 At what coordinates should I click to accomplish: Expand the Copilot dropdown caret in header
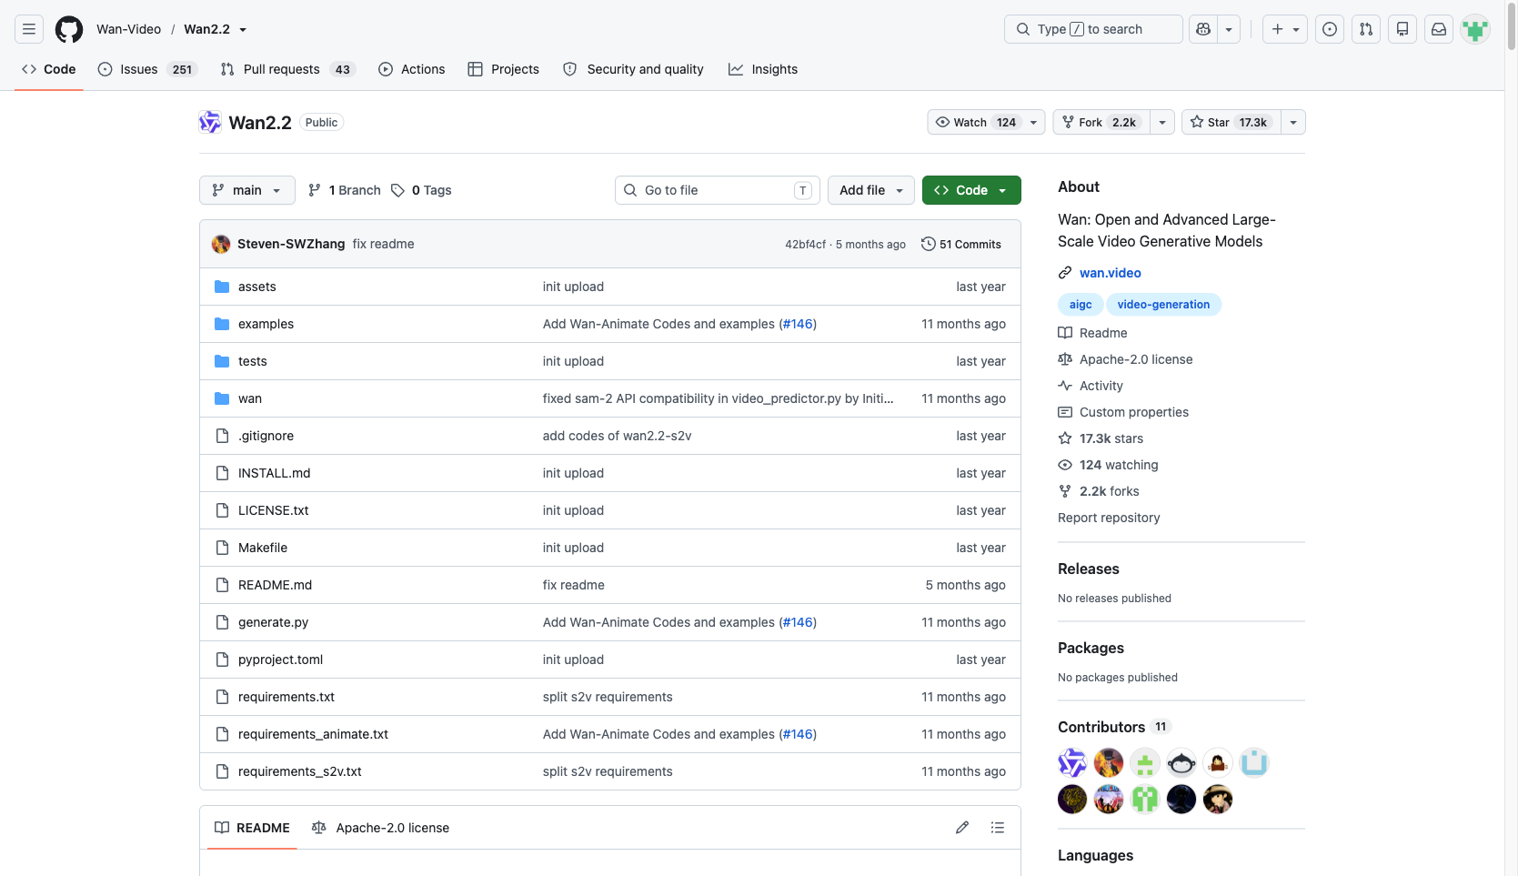1229,29
